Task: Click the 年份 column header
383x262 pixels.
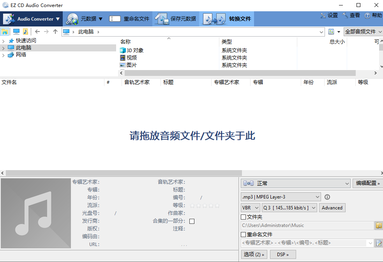Action: pos(312,82)
